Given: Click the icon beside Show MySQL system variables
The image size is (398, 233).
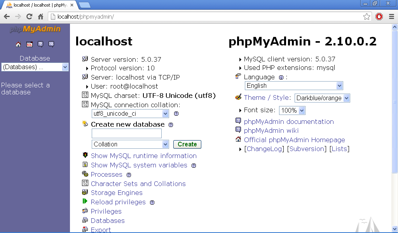Looking at the screenshot, I should coord(85,165).
